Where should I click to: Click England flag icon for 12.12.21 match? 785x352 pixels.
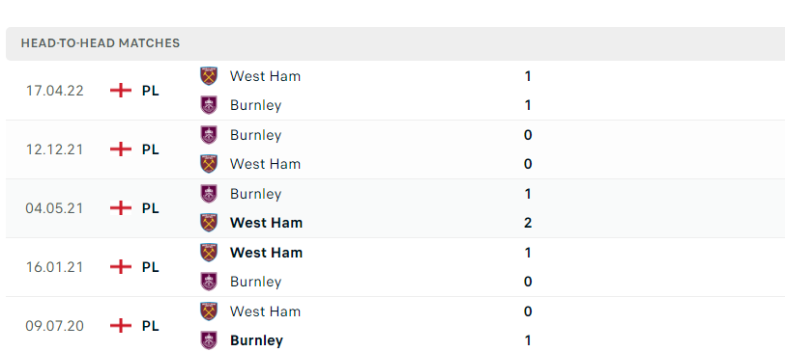(121, 149)
